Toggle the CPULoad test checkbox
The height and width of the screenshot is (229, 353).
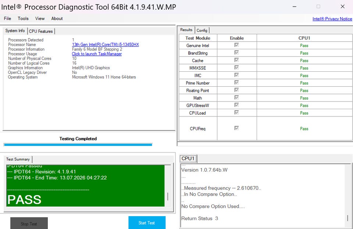pyautogui.click(x=236, y=112)
